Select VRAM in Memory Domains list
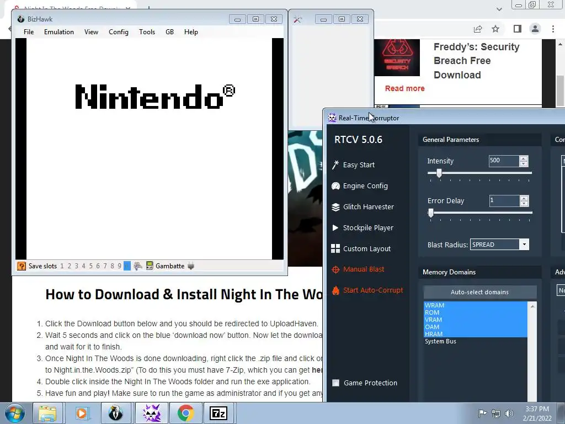Screen dimensions: 565x424 pyautogui.click(x=475, y=320)
